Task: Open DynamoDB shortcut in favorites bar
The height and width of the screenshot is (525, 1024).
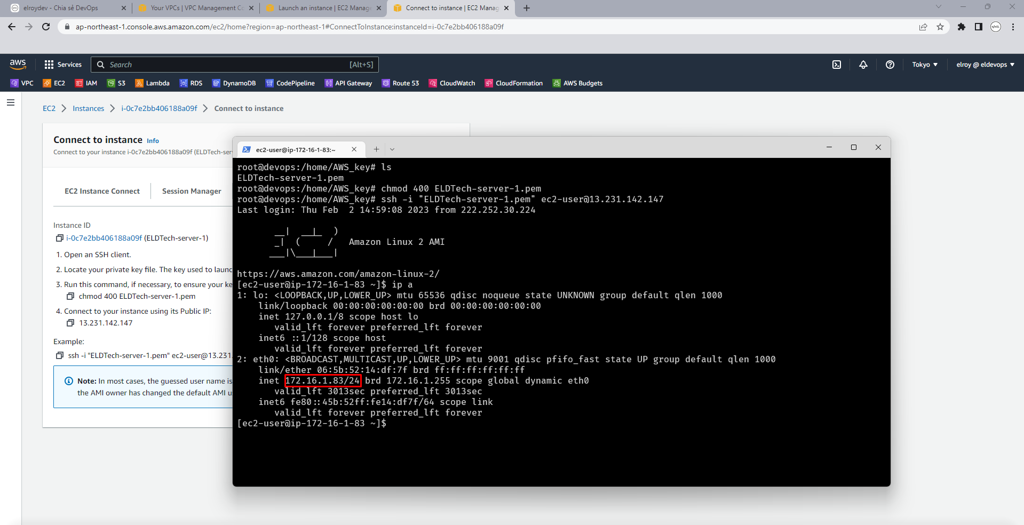Action: pyautogui.click(x=234, y=83)
